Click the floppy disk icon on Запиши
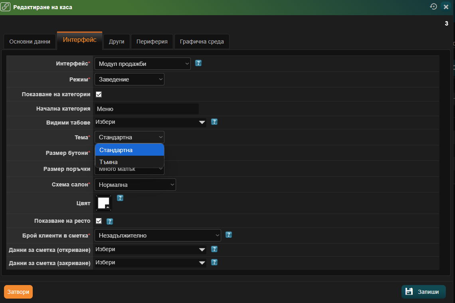 409,291
